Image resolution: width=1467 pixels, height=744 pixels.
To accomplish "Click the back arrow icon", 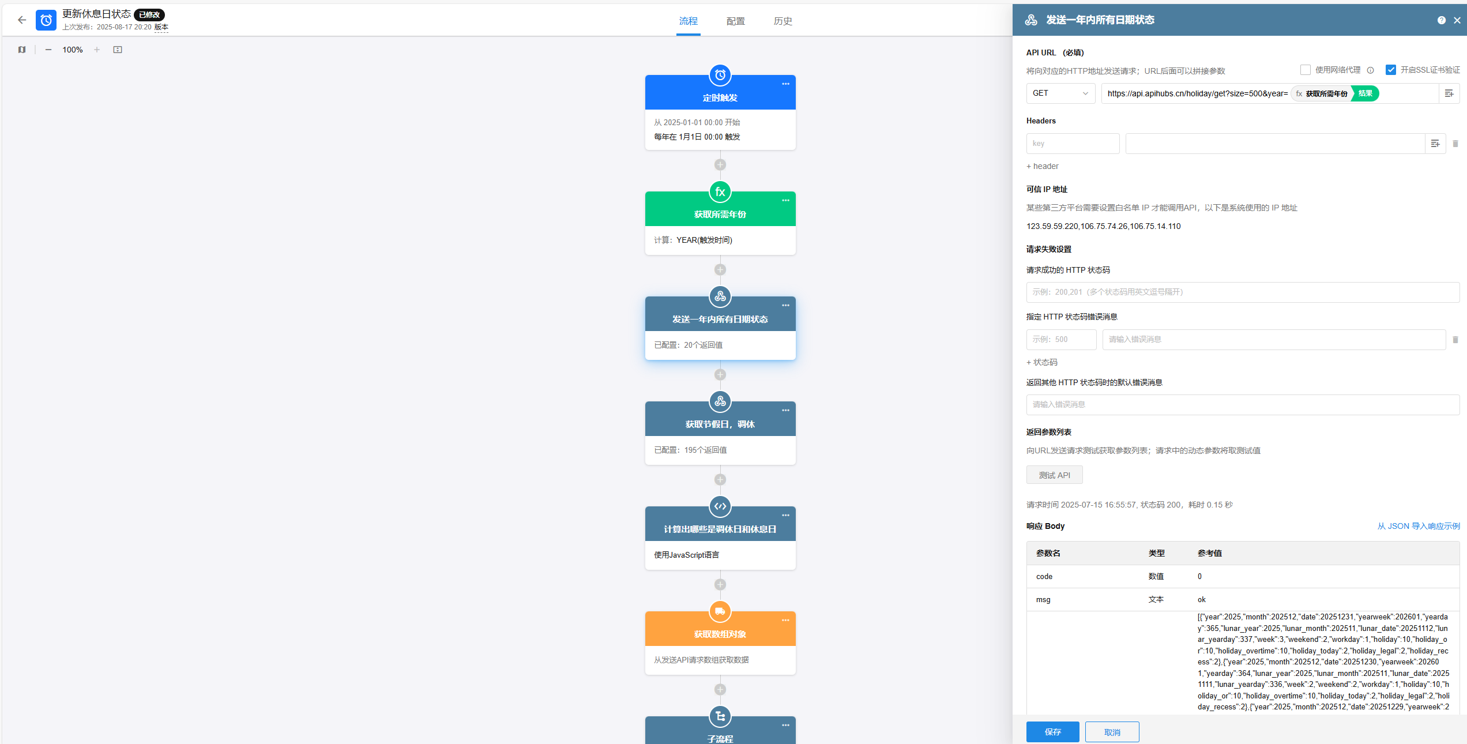I will (22, 20).
